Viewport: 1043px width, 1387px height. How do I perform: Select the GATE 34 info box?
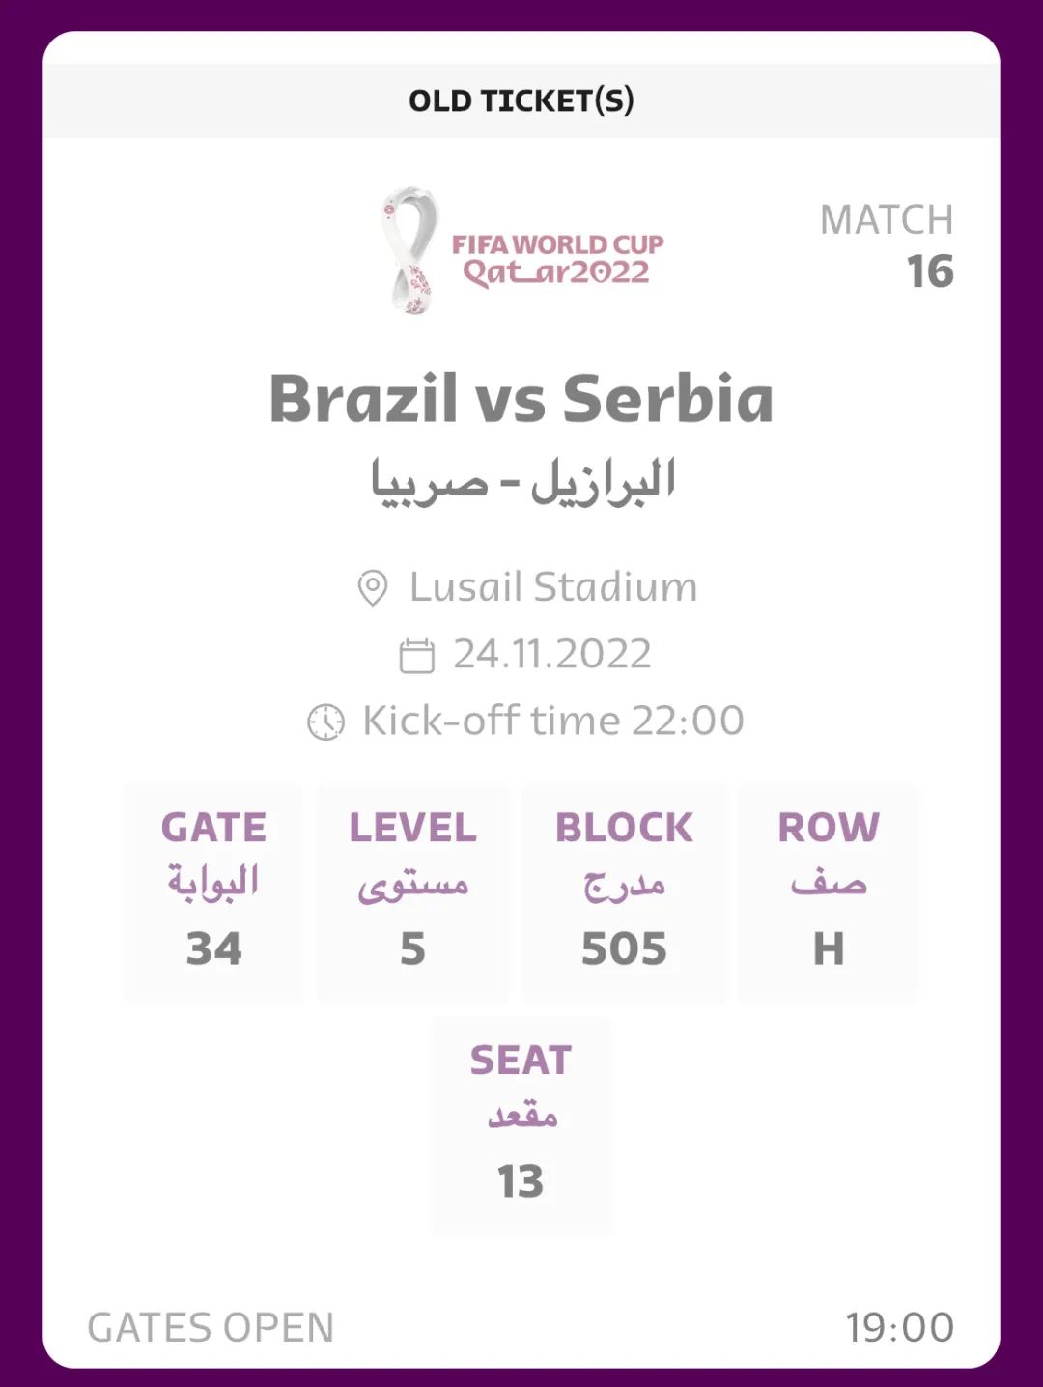point(213,892)
